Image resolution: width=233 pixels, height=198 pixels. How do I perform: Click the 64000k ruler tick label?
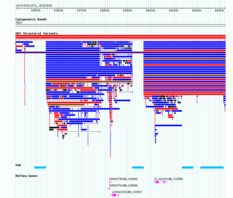point(151,10)
